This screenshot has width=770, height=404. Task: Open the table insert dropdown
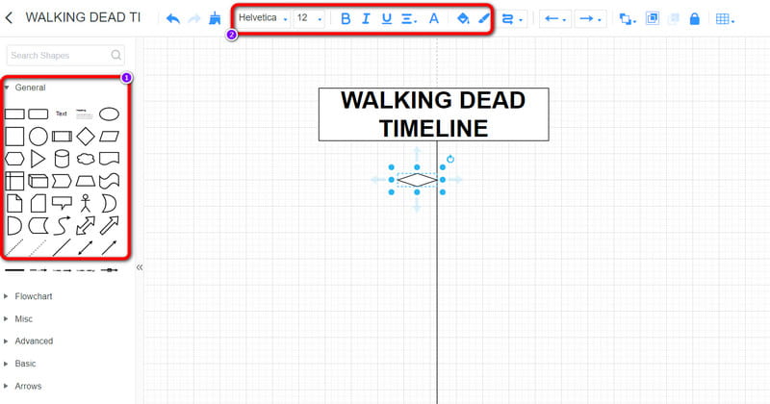(x=726, y=18)
